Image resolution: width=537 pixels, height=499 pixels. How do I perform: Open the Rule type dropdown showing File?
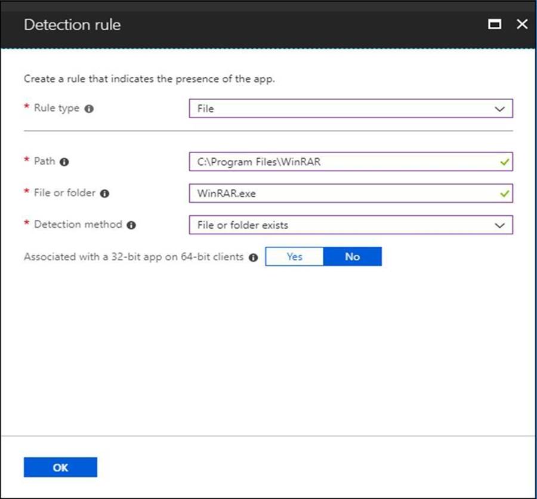(351, 109)
